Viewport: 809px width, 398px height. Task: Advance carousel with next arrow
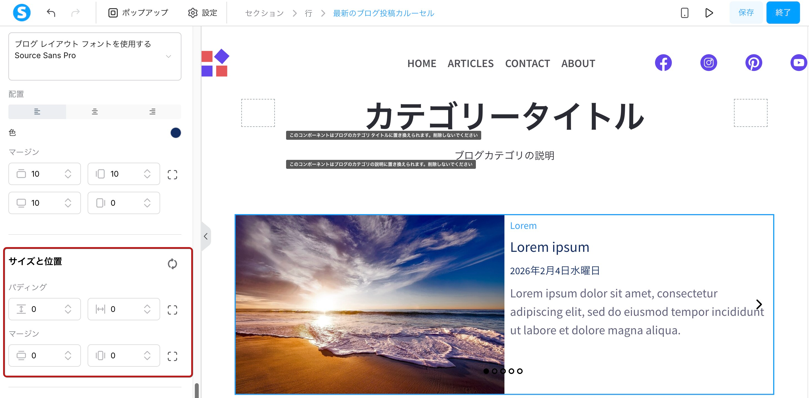pos(759,304)
